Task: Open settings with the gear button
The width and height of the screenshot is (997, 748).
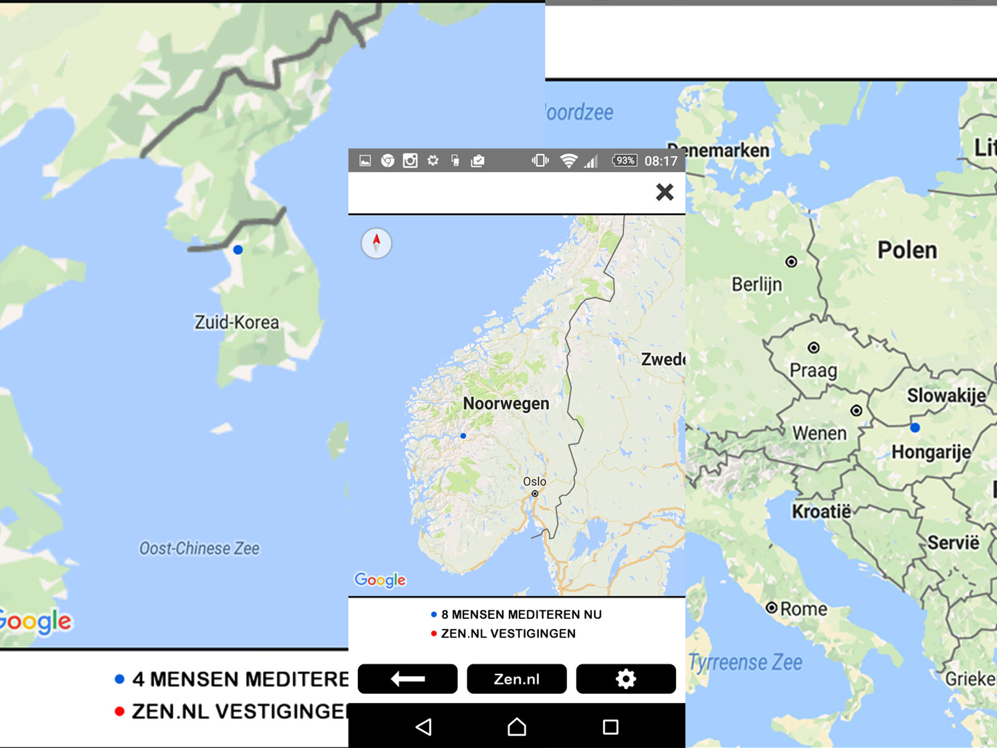Action: [626, 679]
